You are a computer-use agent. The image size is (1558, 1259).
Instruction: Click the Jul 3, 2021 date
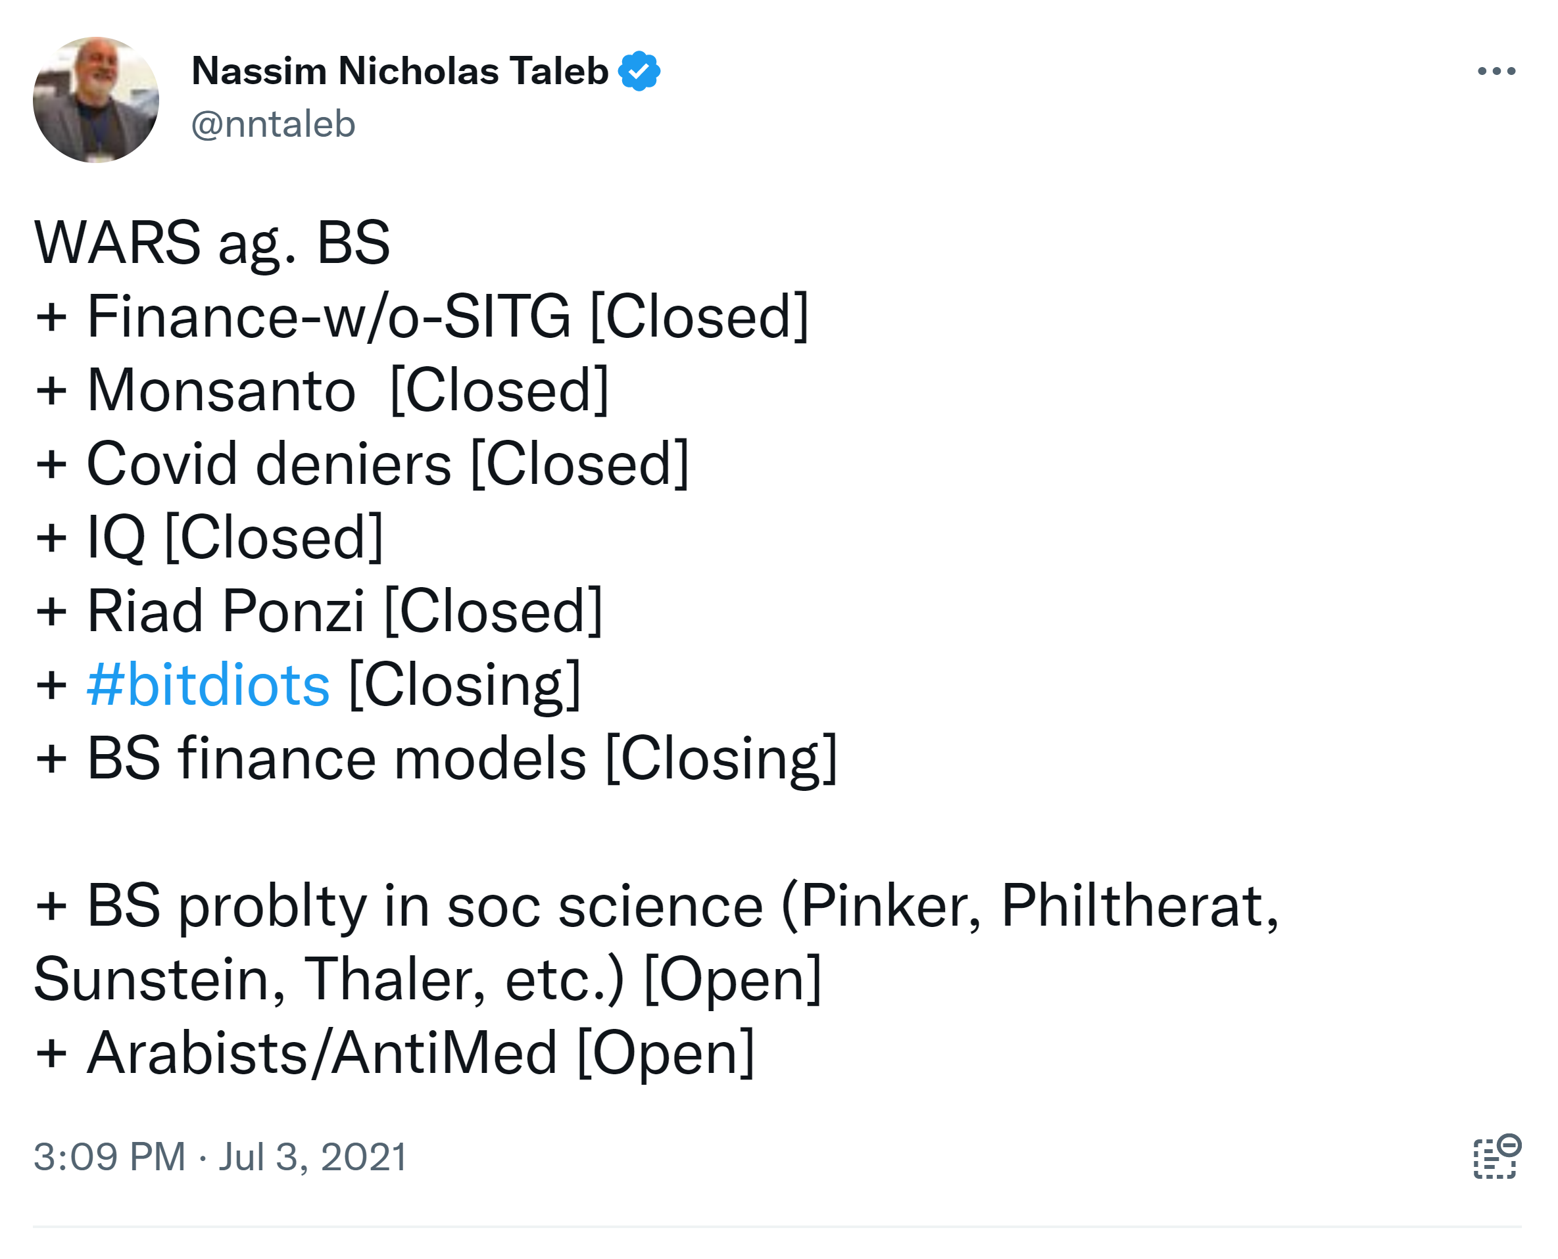pos(312,1156)
